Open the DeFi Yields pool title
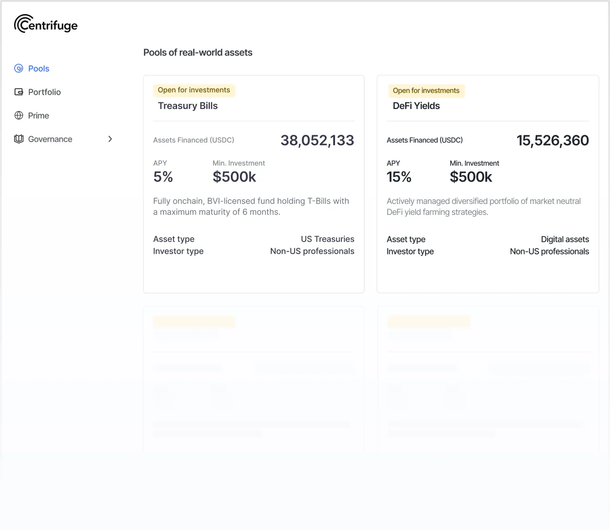The image size is (610, 530). click(416, 106)
